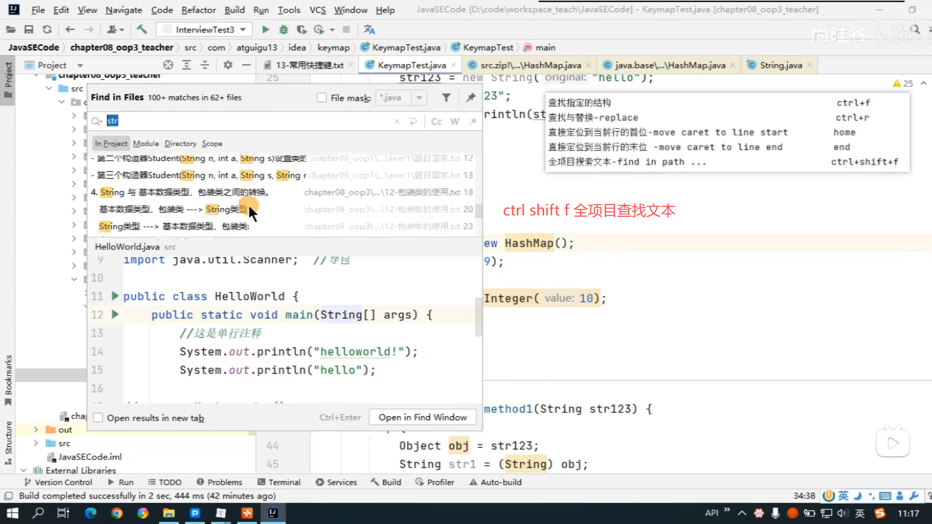
Task: Select the Directory scope tab
Action: click(x=180, y=144)
